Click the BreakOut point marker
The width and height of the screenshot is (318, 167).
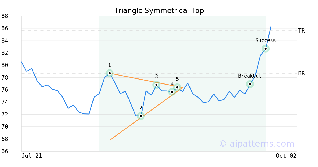point(250,84)
